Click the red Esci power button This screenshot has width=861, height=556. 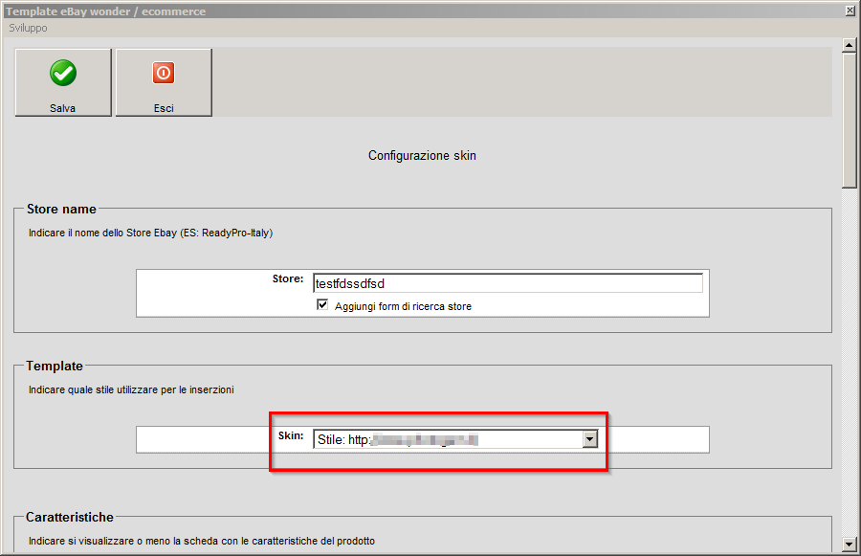[164, 82]
